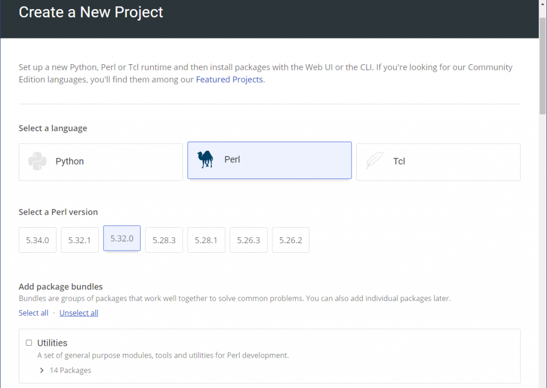
Task: Click the Perl camel icon
Action: pos(205,160)
